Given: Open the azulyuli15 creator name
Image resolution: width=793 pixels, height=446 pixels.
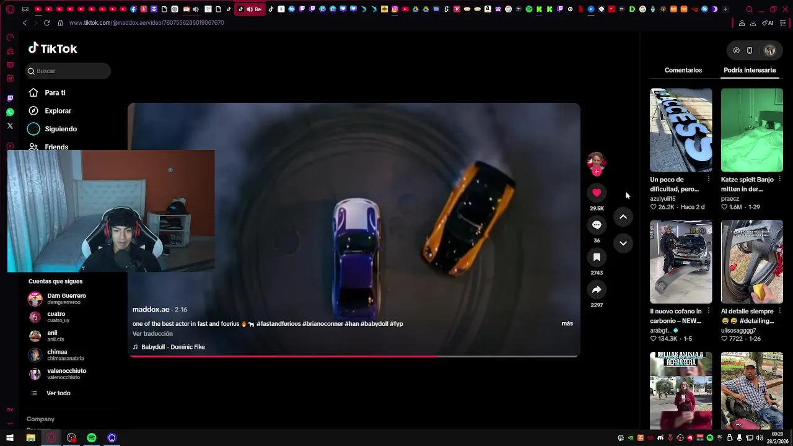Looking at the screenshot, I should point(662,199).
